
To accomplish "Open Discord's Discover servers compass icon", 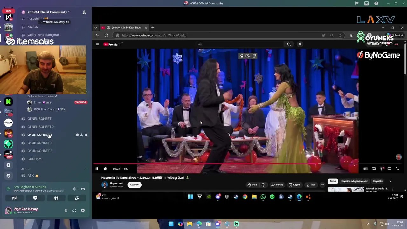I will coord(9,176).
